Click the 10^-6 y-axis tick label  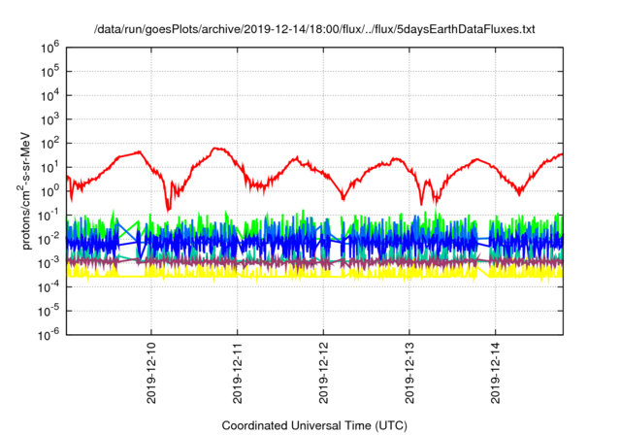click(x=49, y=336)
